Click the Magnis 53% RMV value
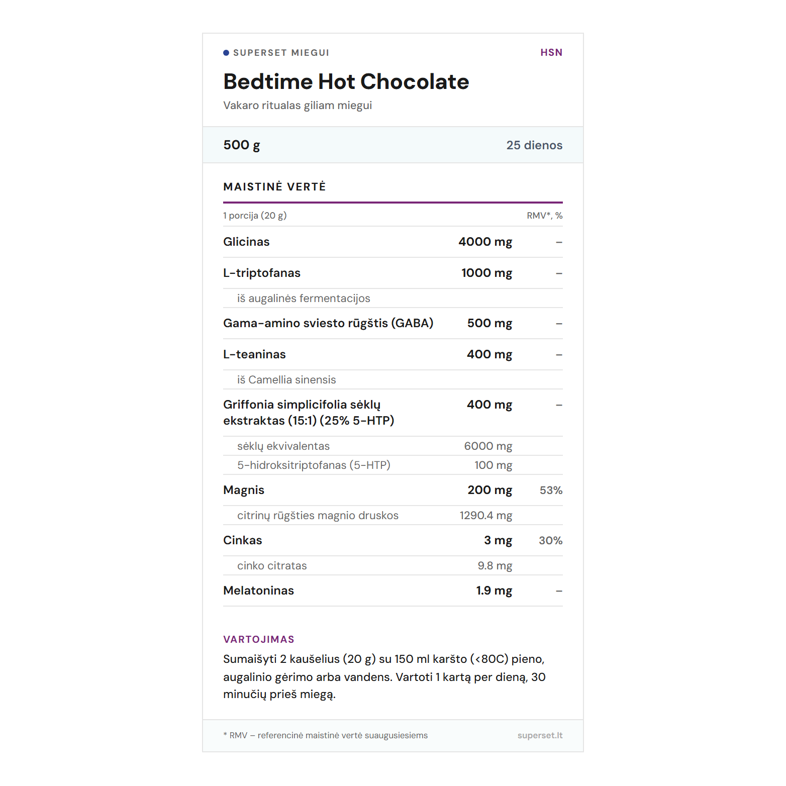This screenshot has height=786, width=786. pos(551,490)
